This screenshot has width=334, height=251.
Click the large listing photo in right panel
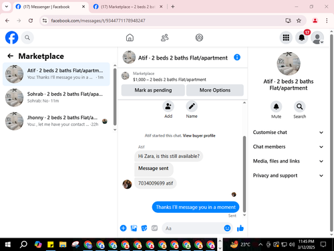(289, 64)
